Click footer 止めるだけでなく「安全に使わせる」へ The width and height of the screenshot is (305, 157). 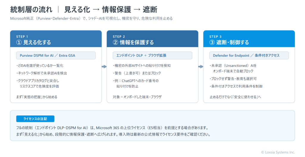[235, 97]
